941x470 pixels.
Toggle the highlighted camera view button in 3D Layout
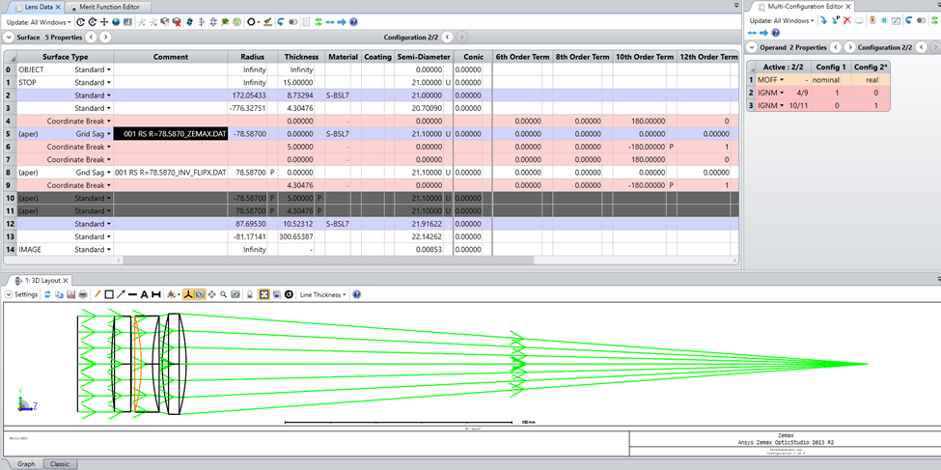click(x=200, y=294)
